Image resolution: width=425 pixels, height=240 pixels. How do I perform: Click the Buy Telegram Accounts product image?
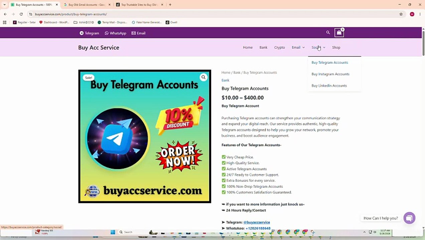(145, 136)
